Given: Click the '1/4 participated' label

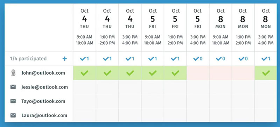Looking at the screenshot, I should (28, 59).
